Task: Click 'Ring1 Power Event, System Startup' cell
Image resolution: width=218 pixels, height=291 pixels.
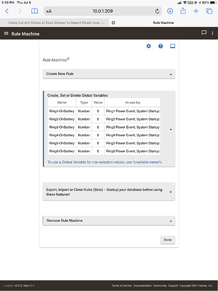Action: point(133,111)
